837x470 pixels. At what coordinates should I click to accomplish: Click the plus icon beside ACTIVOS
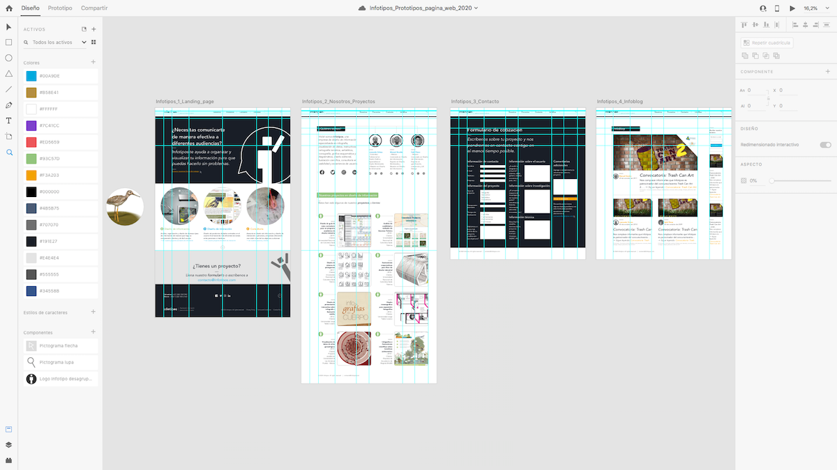tap(93, 29)
